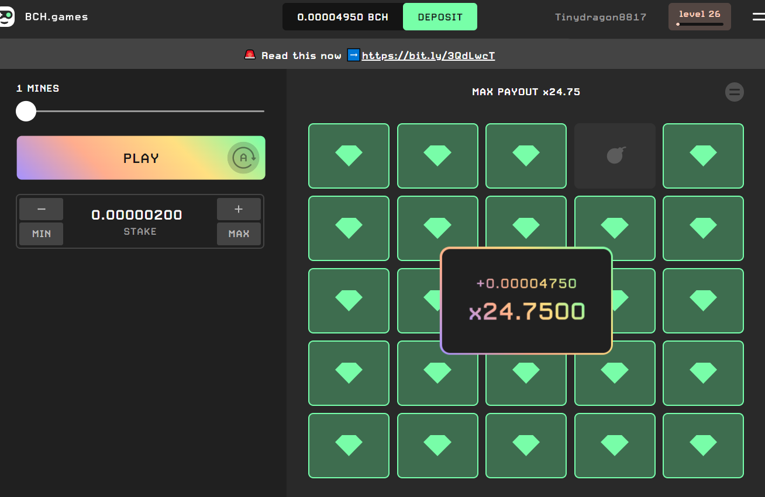The width and height of the screenshot is (765, 497).
Task: Click the diamond tile in row five, column two
Action: [437, 446]
